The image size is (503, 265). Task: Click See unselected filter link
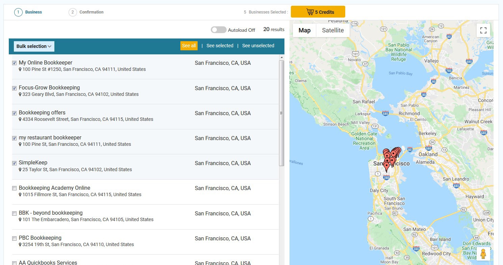258,46
